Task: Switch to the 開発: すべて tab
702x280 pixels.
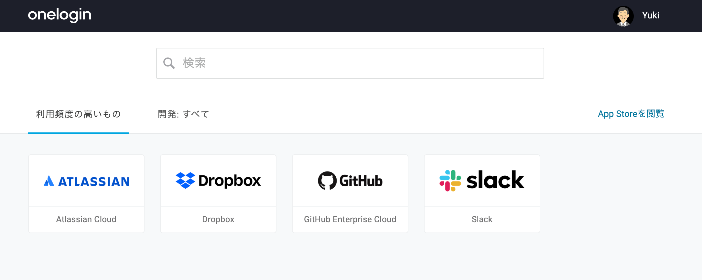Action: (x=183, y=114)
